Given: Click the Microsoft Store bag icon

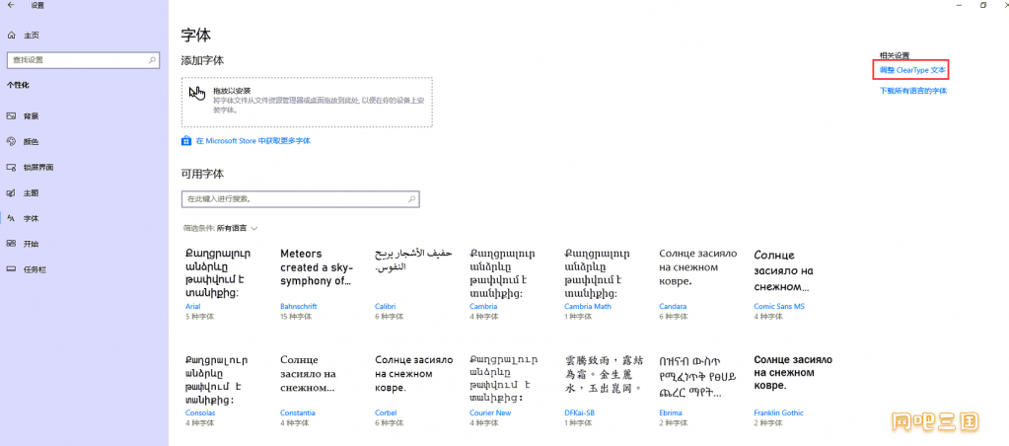Looking at the screenshot, I should tap(186, 141).
